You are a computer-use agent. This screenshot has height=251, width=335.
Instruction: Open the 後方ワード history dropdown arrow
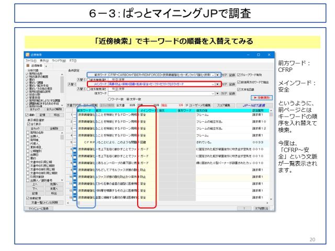point(218,94)
